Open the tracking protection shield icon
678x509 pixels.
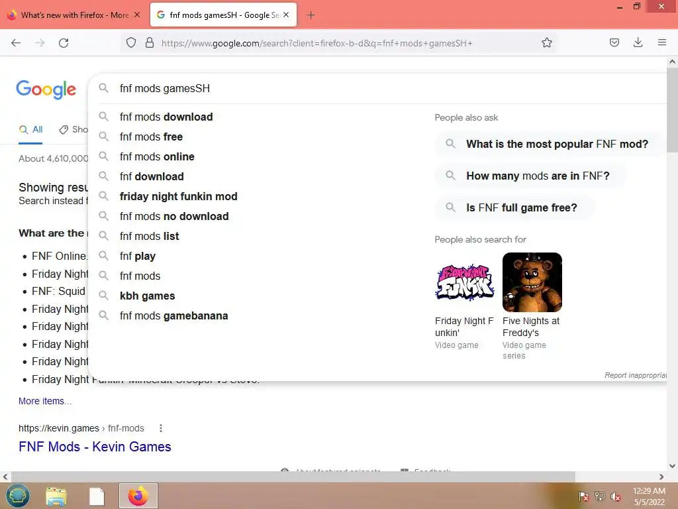131,42
